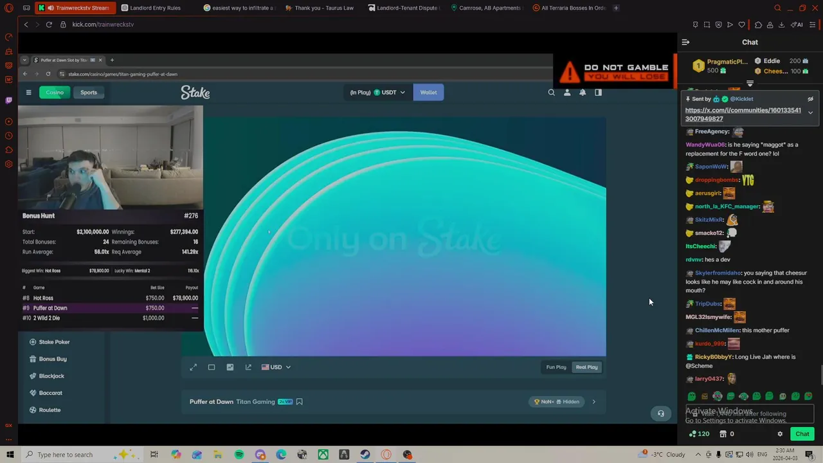Select Trainwreckstv Stream tab

(75, 8)
